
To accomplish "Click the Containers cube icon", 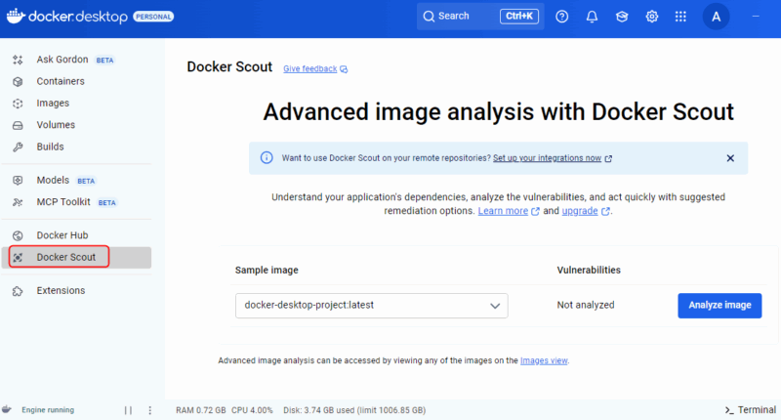I will 18,81.
